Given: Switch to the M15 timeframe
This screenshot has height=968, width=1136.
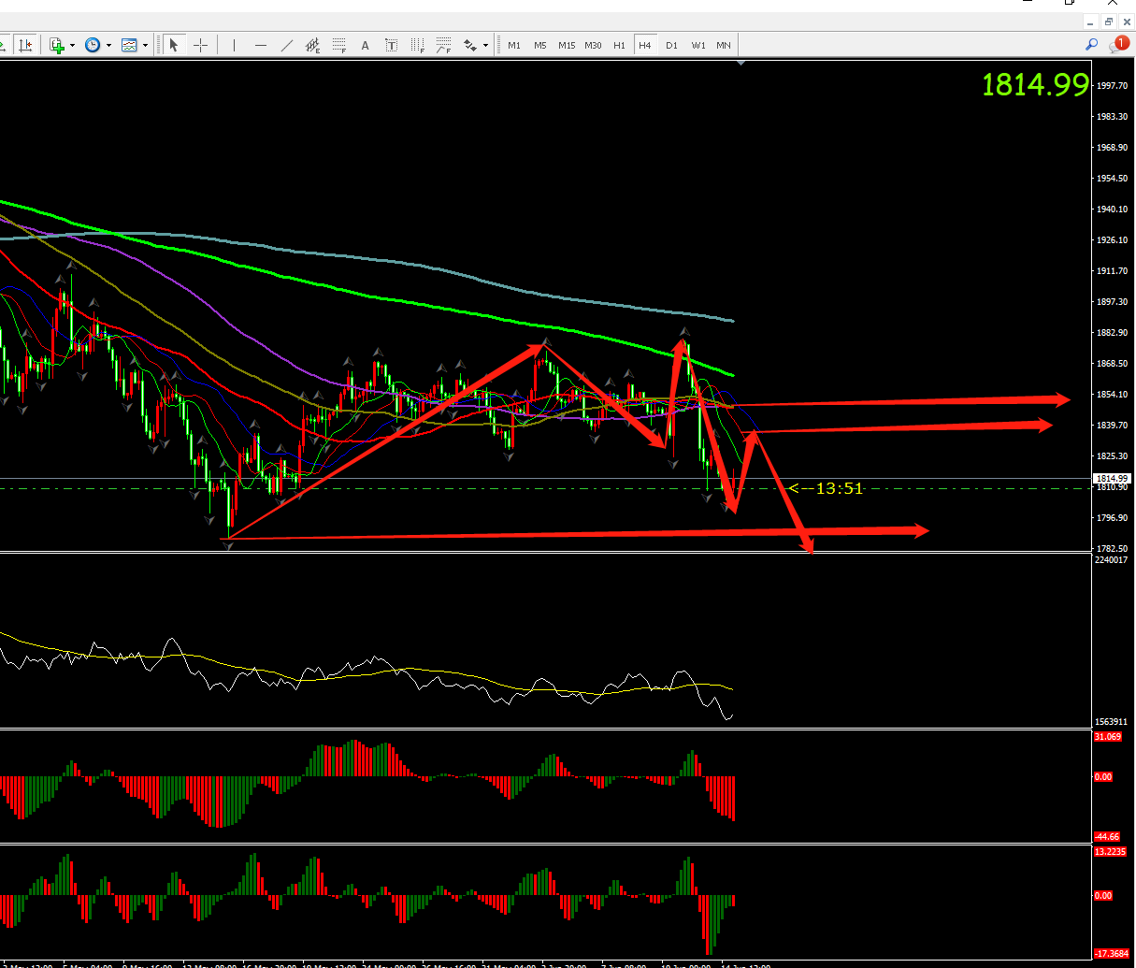Looking at the screenshot, I should tap(567, 45).
